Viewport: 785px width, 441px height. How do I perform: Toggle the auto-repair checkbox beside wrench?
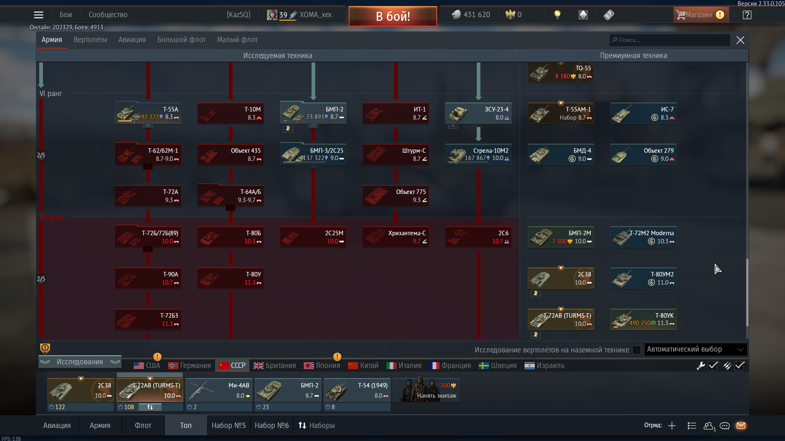coord(713,365)
